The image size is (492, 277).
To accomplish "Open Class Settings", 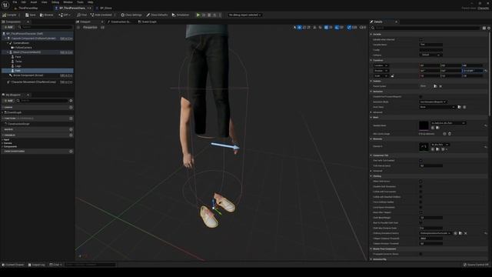I will click(x=131, y=15).
